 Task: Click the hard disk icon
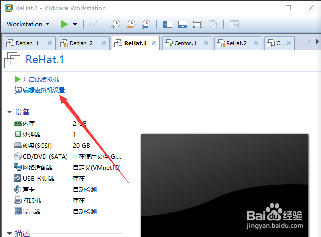point(18,145)
